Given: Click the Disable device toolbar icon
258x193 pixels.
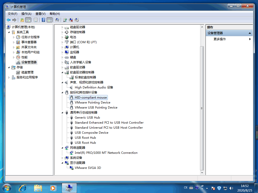Looking at the screenshot, I should click(77, 20).
